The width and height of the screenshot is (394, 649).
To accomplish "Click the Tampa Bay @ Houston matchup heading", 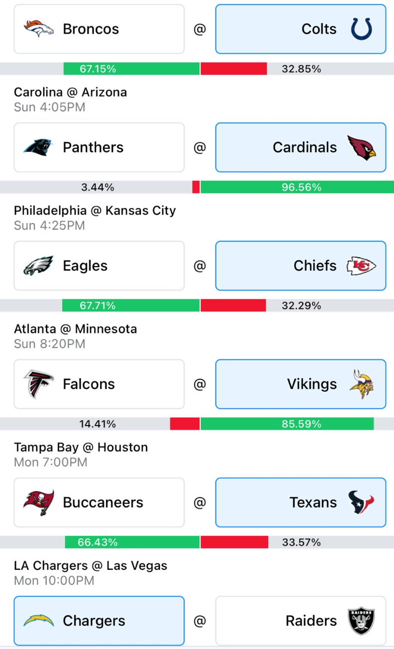I will [81, 447].
